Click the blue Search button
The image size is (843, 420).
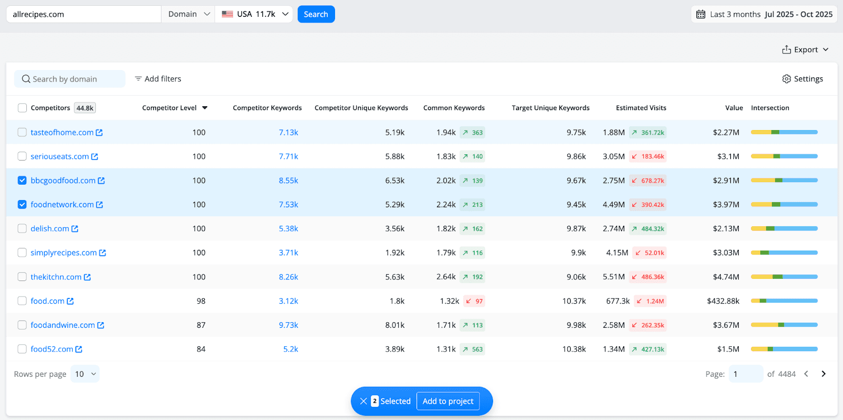pyautogui.click(x=316, y=14)
